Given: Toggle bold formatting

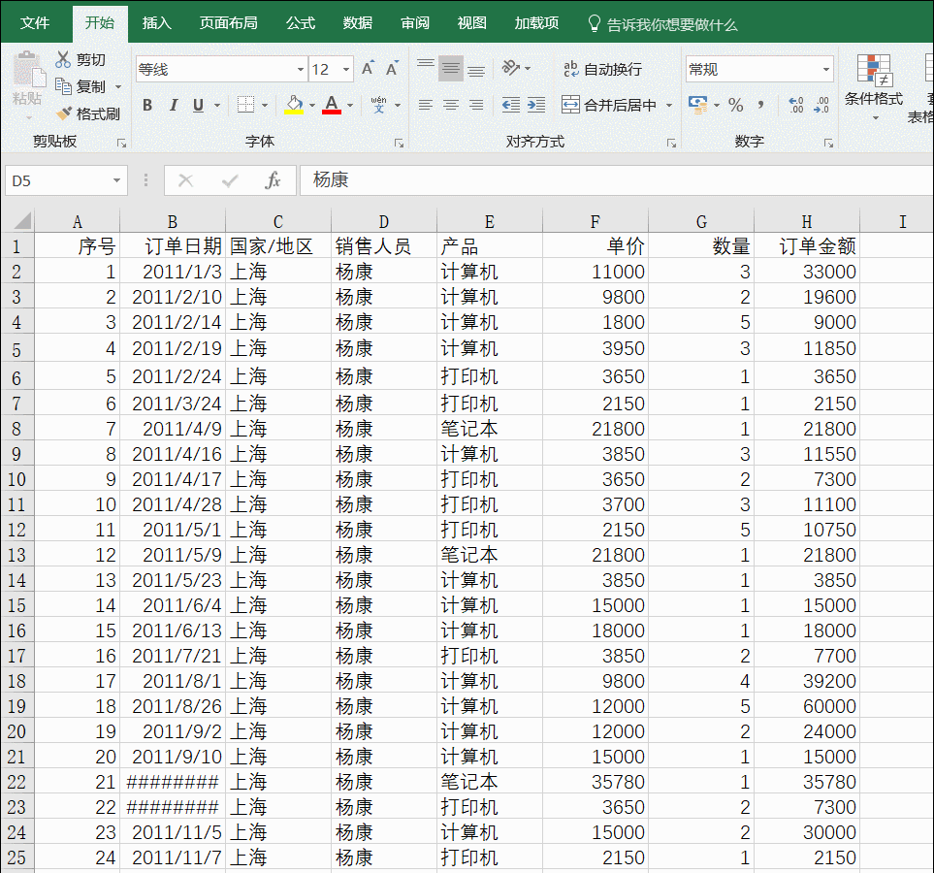Looking at the screenshot, I should pyautogui.click(x=147, y=105).
